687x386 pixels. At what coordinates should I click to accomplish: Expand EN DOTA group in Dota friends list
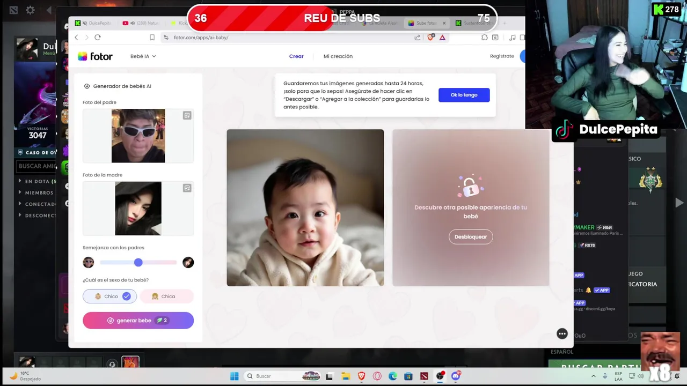pyautogui.click(x=37, y=181)
